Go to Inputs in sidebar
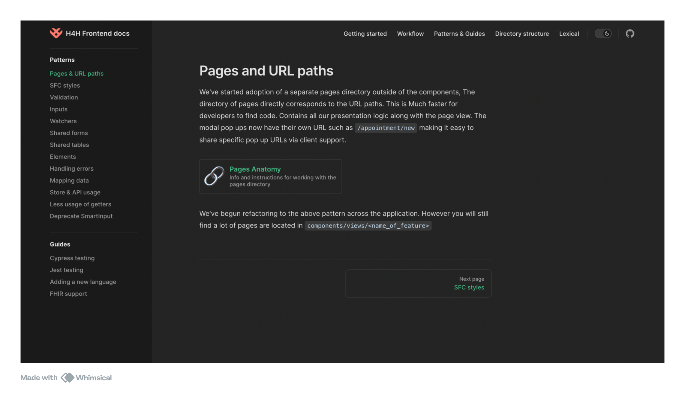Viewport: 685px width, 393px height. (x=59, y=109)
